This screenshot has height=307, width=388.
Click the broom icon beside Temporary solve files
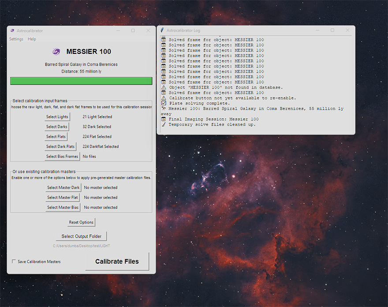pos(164,124)
